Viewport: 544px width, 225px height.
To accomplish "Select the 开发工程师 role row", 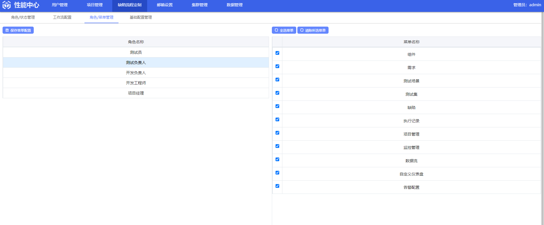I will click(x=136, y=83).
